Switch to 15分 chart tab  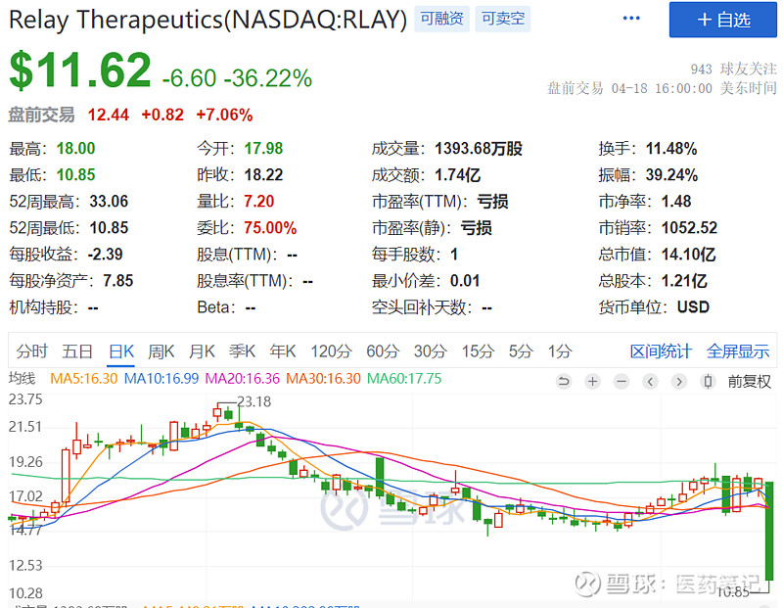tap(478, 351)
